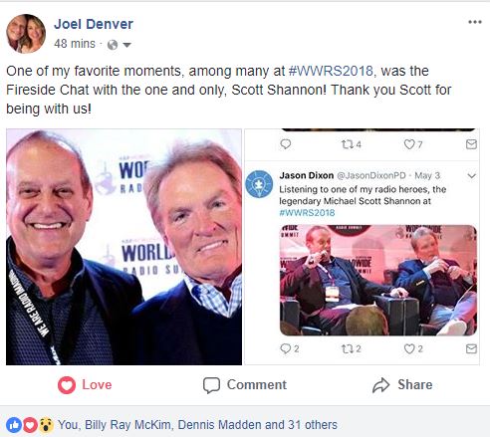Click the Comment button

[x=245, y=385]
